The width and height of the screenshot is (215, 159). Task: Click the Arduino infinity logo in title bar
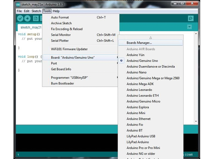(x=18, y=4)
